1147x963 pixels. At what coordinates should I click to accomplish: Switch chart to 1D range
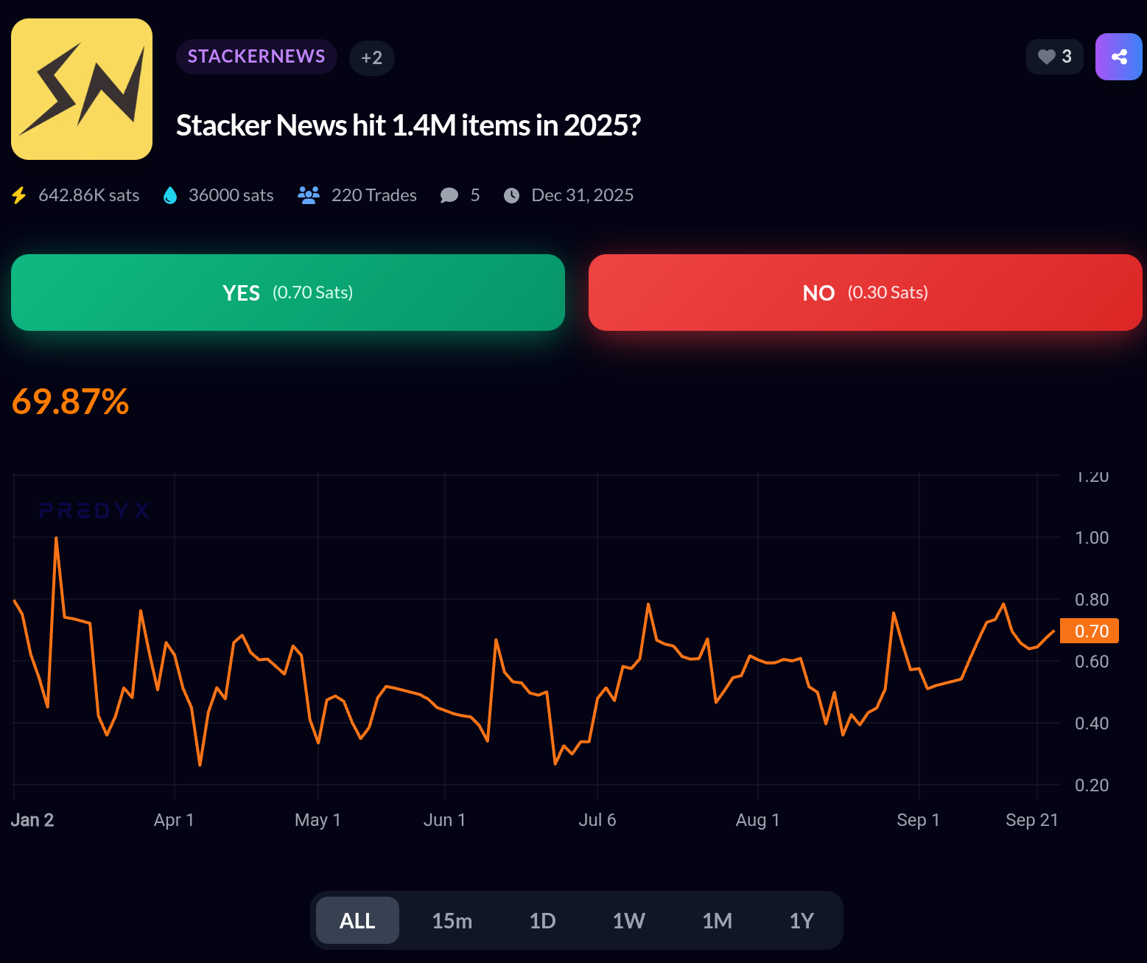[x=543, y=920]
